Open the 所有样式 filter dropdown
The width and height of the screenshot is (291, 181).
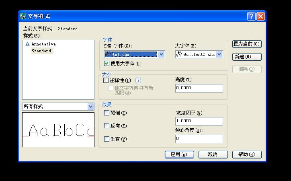point(90,107)
